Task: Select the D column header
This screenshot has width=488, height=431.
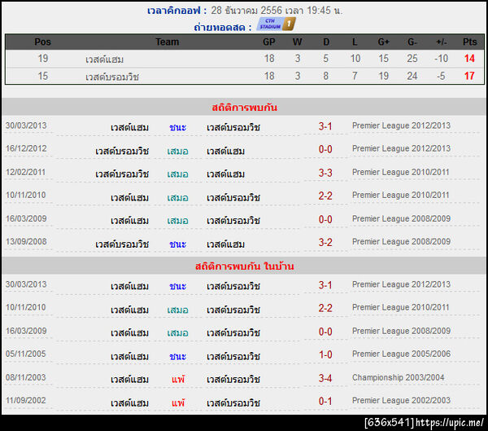Action: pos(326,42)
